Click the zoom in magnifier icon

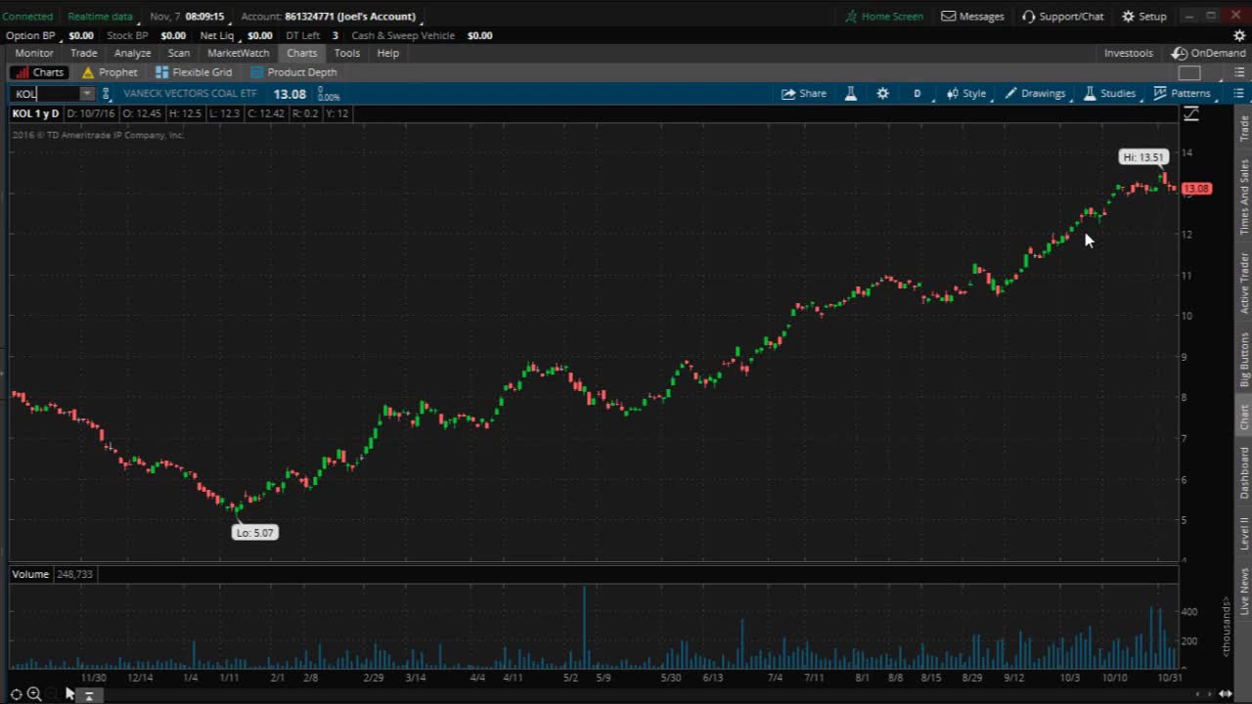[x=34, y=694]
